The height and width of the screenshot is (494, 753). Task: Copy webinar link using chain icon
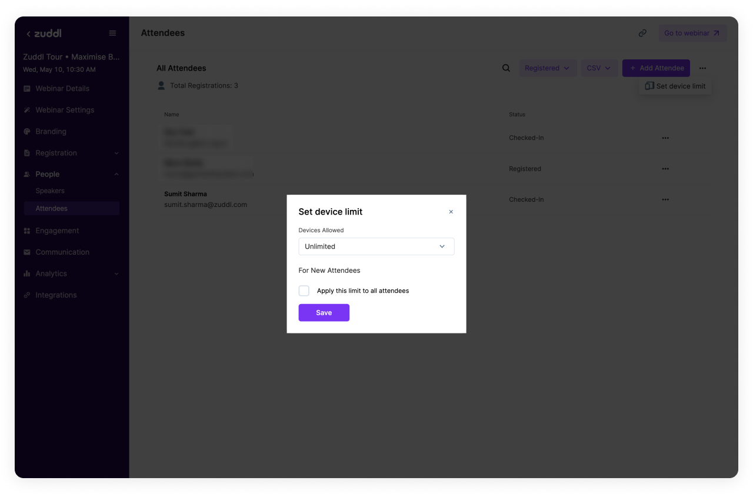point(642,34)
